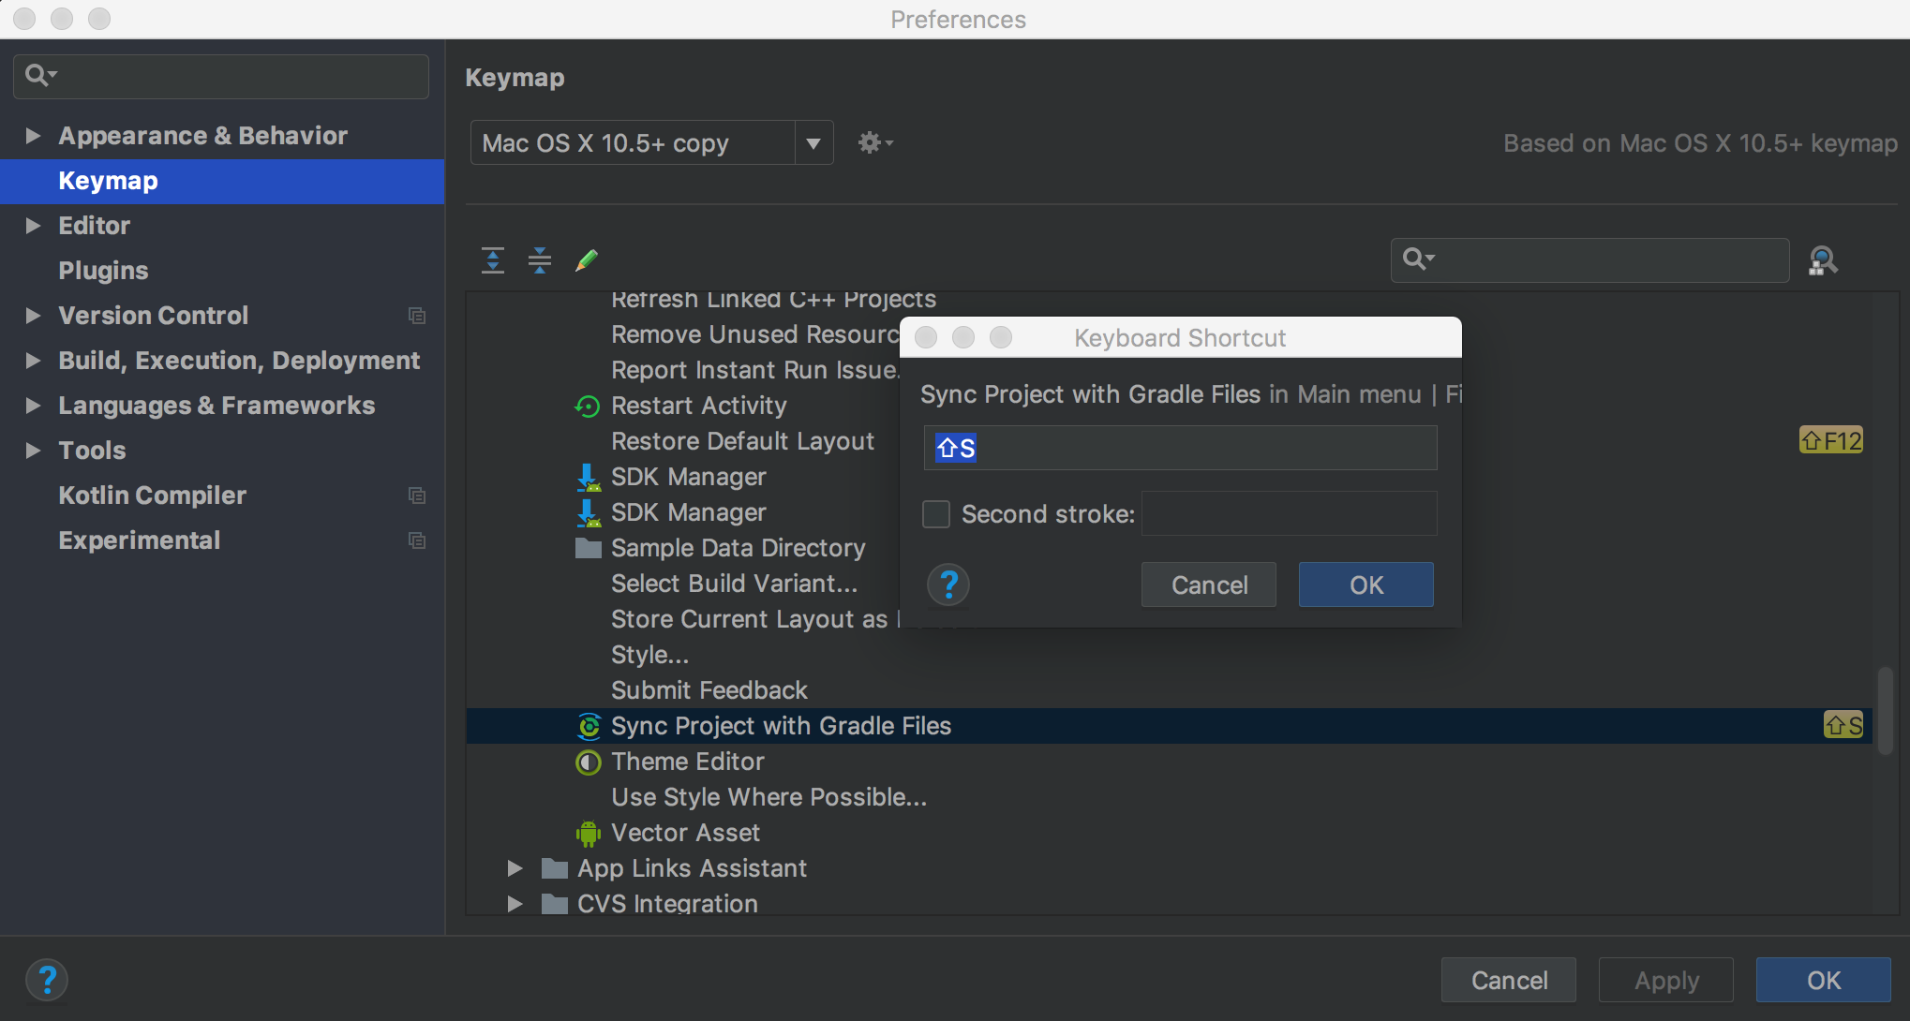Click the Shift+S badge on Sync row
1910x1021 pixels.
(1843, 725)
